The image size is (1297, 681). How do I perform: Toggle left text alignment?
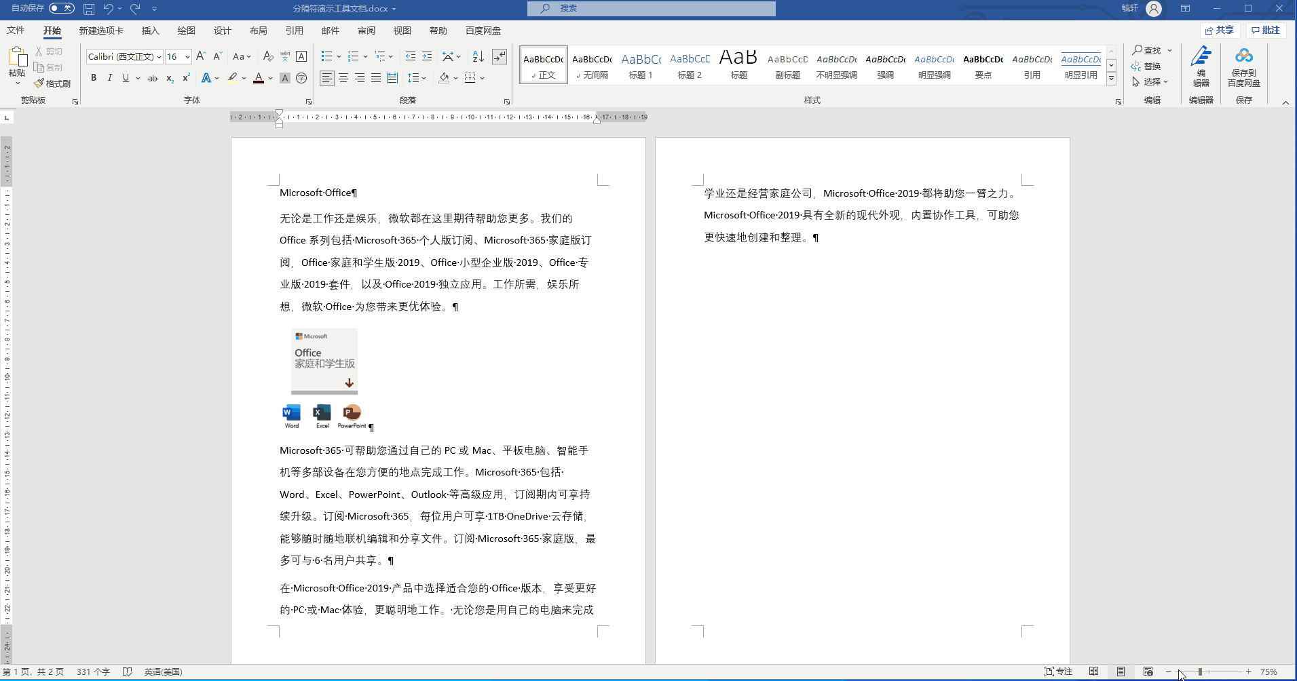[327, 78]
